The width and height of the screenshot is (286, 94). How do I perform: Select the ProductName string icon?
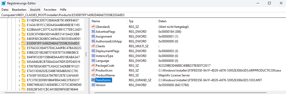pyautogui.click(x=93, y=75)
